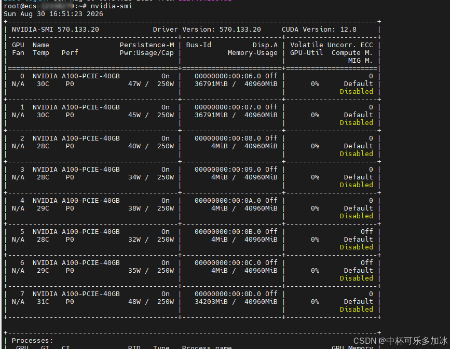Click bus ID 00000000:00:0C.0
Image resolution: width=450 pixels, height=349 pixels.
click(228, 263)
